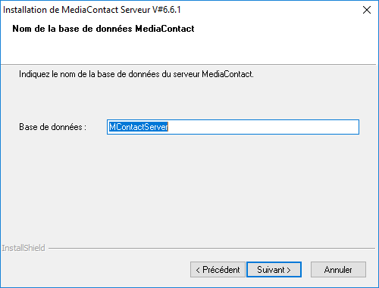This screenshot has height=288, width=379.
Task: Click the InstallShield branding text
Action: (23, 248)
